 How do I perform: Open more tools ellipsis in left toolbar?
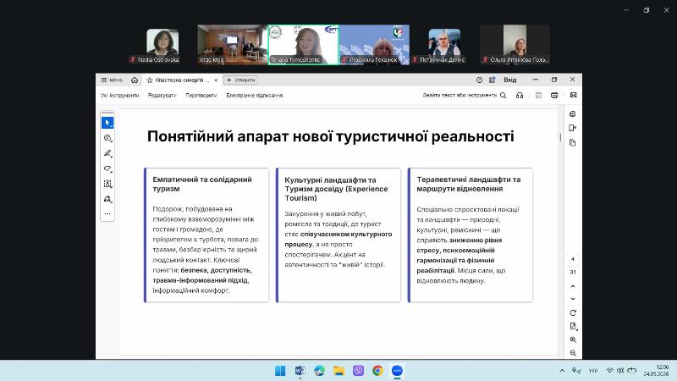(107, 214)
